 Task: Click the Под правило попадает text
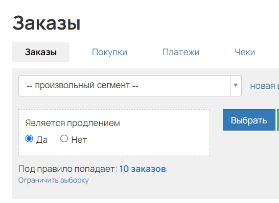click(x=68, y=169)
